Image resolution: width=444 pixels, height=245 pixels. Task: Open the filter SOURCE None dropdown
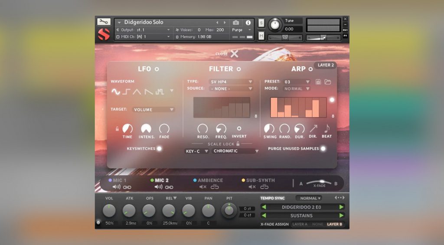point(231,88)
